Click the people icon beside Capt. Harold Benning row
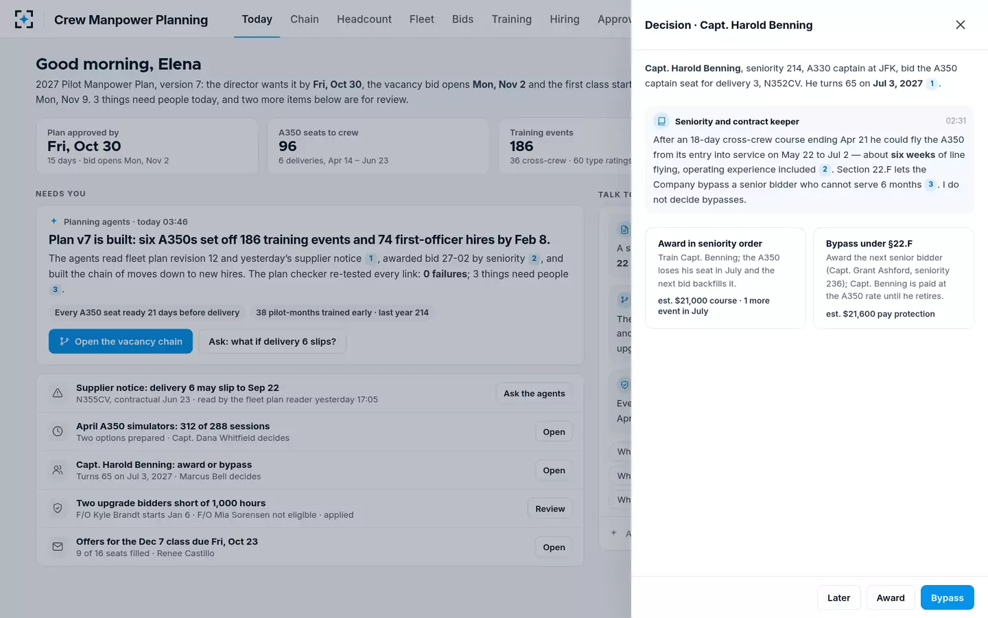The height and width of the screenshot is (618, 988). pyautogui.click(x=58, y=470)
